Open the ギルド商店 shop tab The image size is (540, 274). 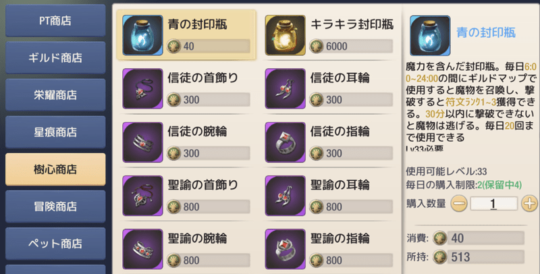click(55, 57)
